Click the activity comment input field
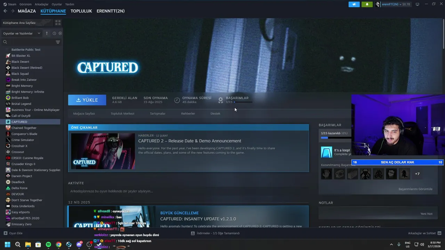 coord(188,191)
